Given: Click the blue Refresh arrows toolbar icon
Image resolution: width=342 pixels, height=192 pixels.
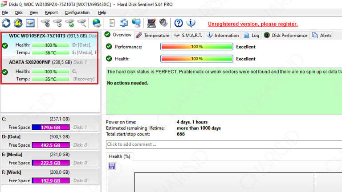Looking at the screenshot, I should [x=6, y=23].
